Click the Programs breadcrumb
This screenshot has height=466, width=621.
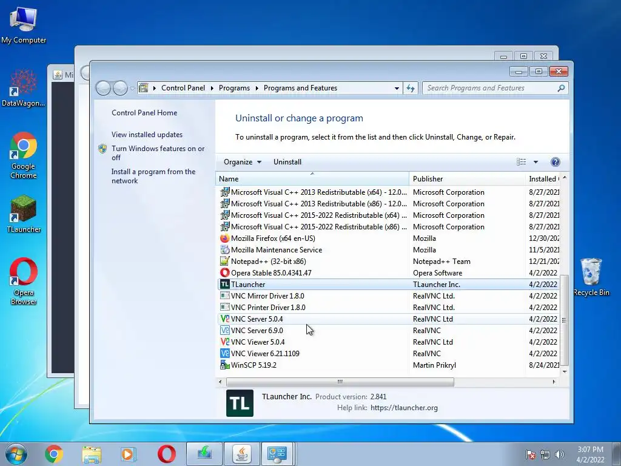[235, 88]
